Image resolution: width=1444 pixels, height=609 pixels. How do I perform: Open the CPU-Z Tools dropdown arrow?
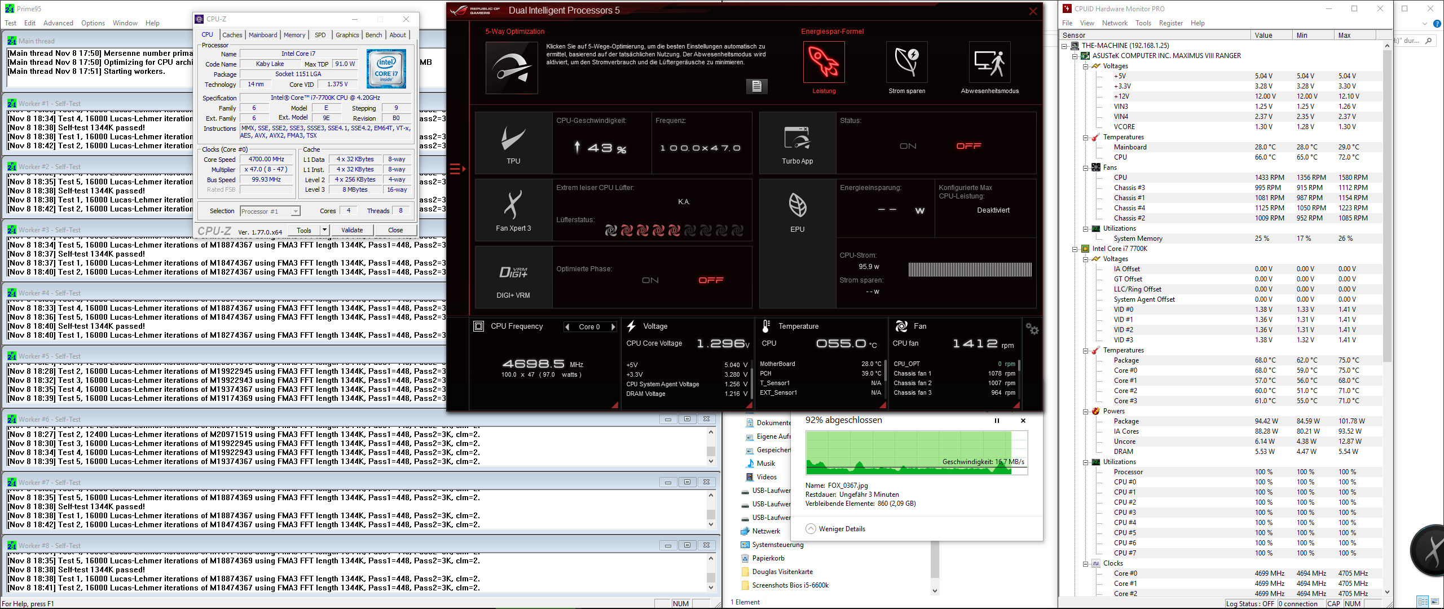point(324,230)
